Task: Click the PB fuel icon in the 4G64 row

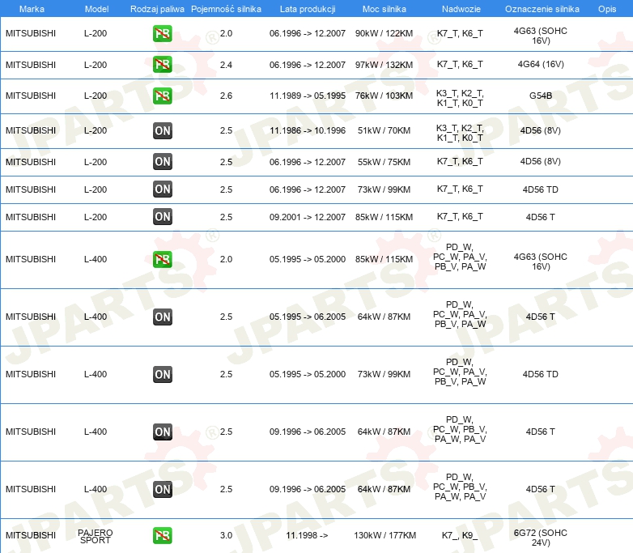Action: pyautogui.click(x=163, y=65)
